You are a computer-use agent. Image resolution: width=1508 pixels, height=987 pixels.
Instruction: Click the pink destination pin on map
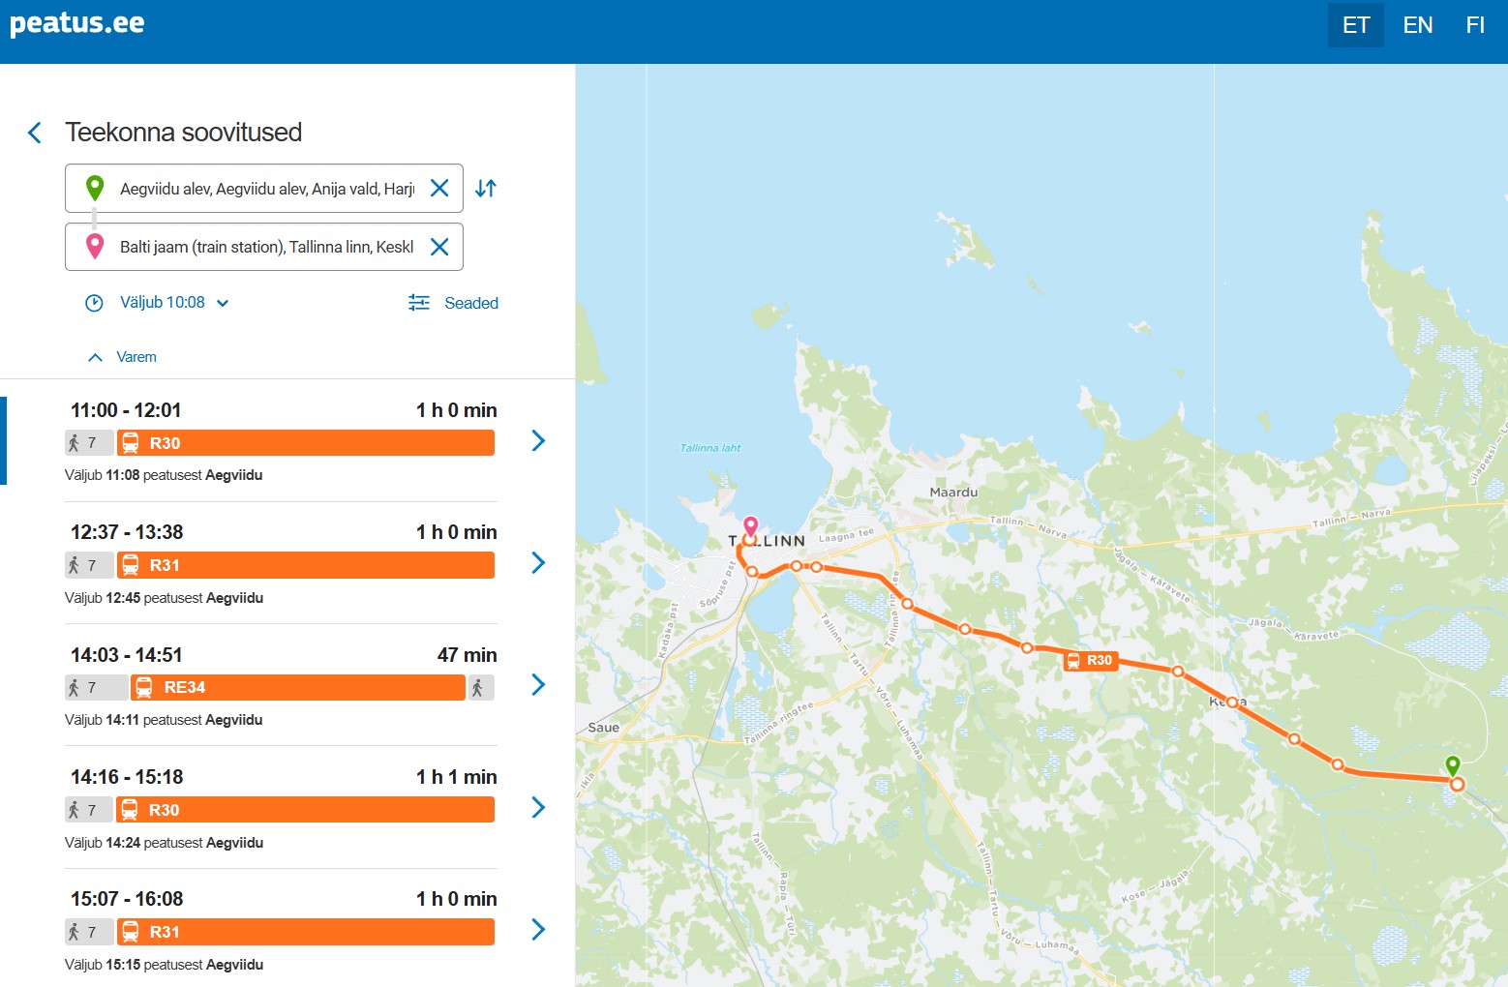(x=750, y=527)
